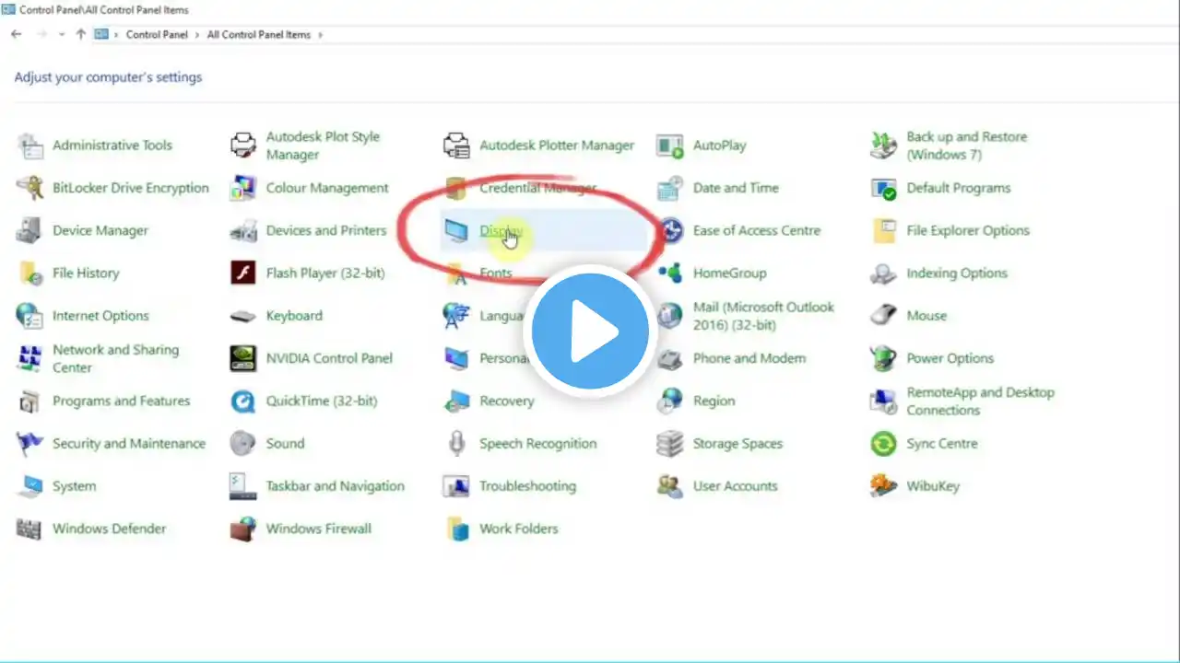Click the Recovery link
The height and width of the screenshot is (663, 1180).
point(507,401)
